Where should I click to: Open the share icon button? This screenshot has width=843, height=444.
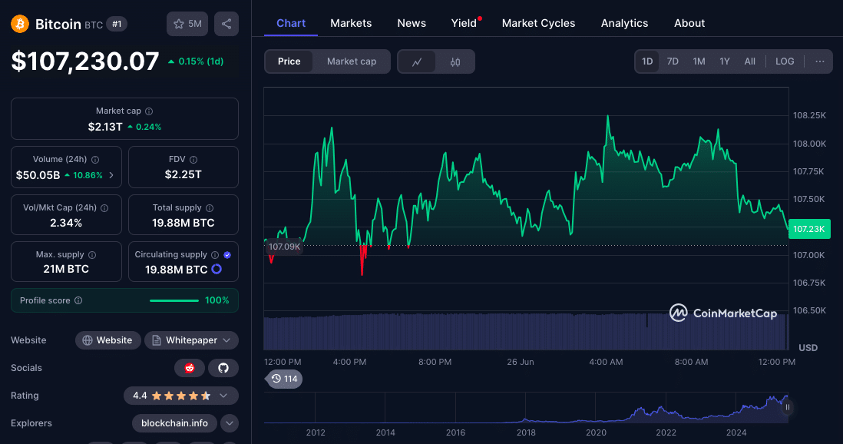tap(226, 24)
